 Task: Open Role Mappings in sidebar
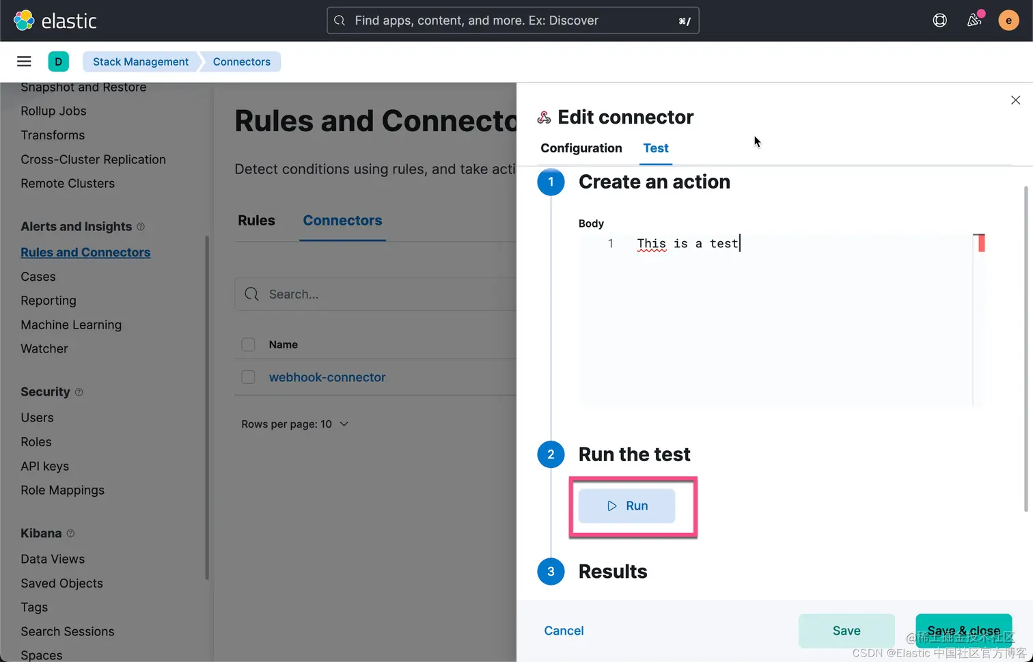coord(63,491)
